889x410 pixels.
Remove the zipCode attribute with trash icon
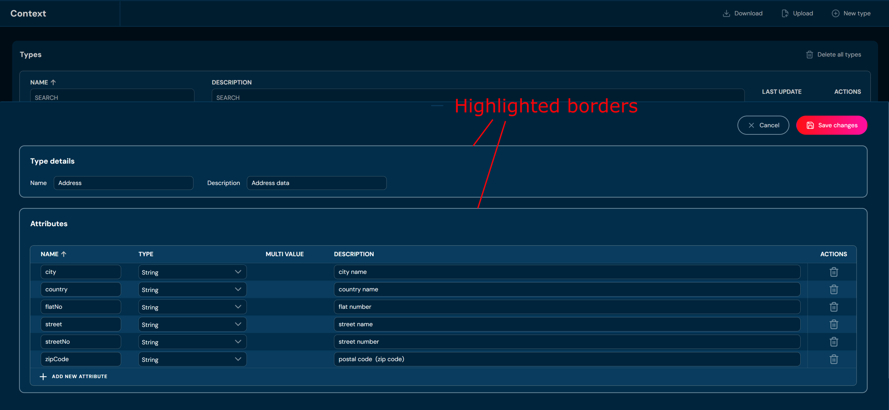[x=833, y=359]
